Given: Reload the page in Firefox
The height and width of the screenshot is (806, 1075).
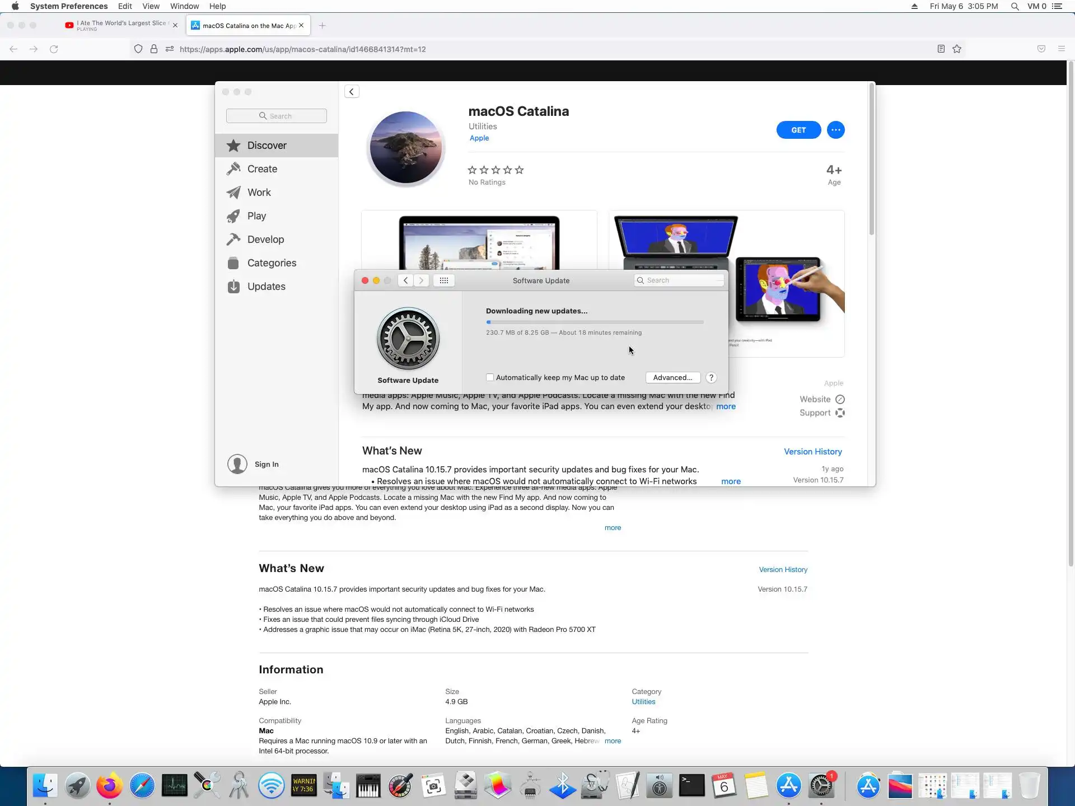Looking at the screenshot, I should (x=54, y=49).
